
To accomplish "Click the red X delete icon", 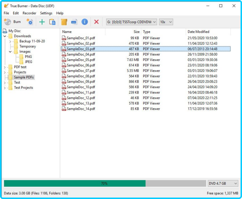I will point(96,22).
